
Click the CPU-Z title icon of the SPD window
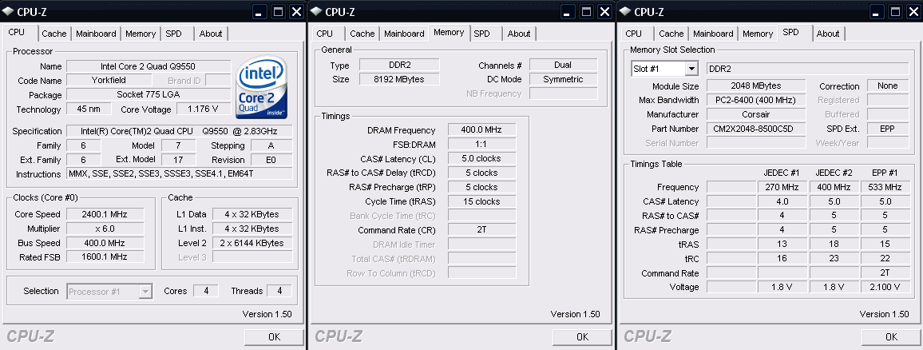[x=625, y=11]
